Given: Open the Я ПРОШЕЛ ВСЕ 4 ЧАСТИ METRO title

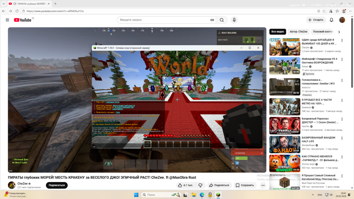Looking at the screenshot, I should pyautogui.click(x=316, y=102).
